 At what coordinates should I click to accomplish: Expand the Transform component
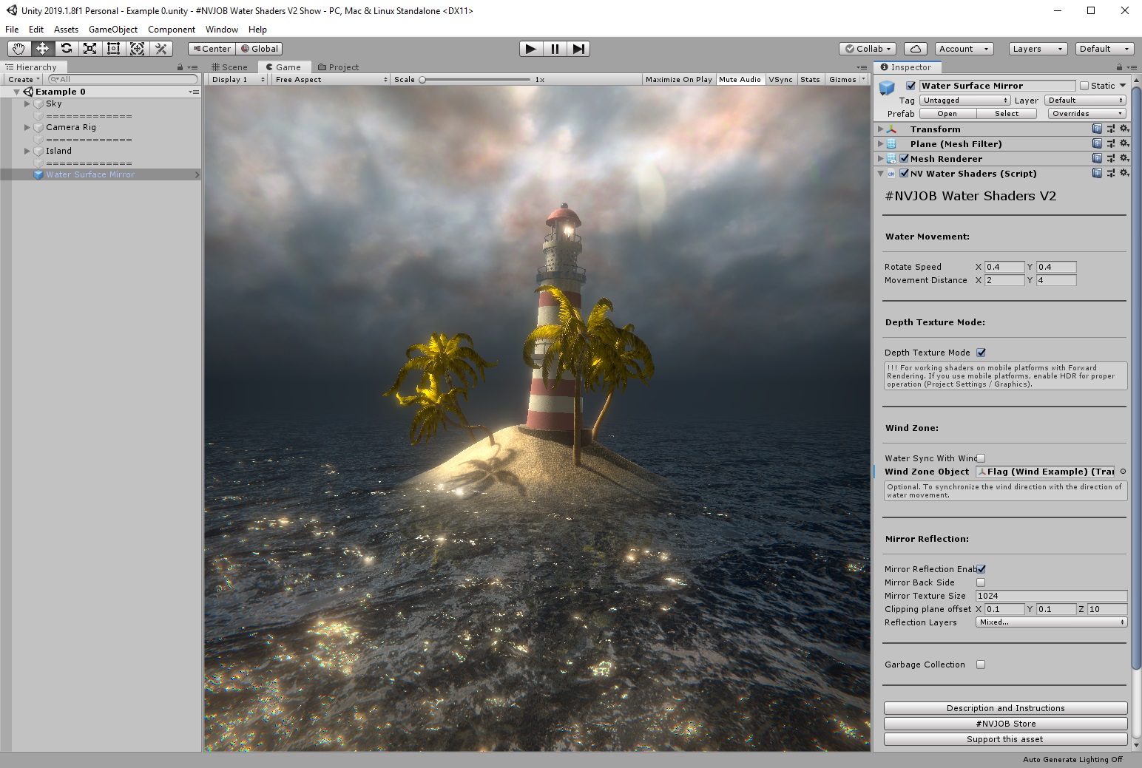(880, 129)
